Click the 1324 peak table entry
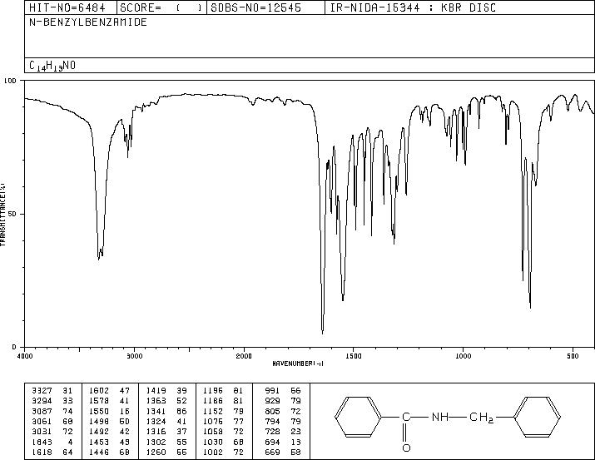Image resolution: width=595 pixels, height=460 pixels. point(166,421)
